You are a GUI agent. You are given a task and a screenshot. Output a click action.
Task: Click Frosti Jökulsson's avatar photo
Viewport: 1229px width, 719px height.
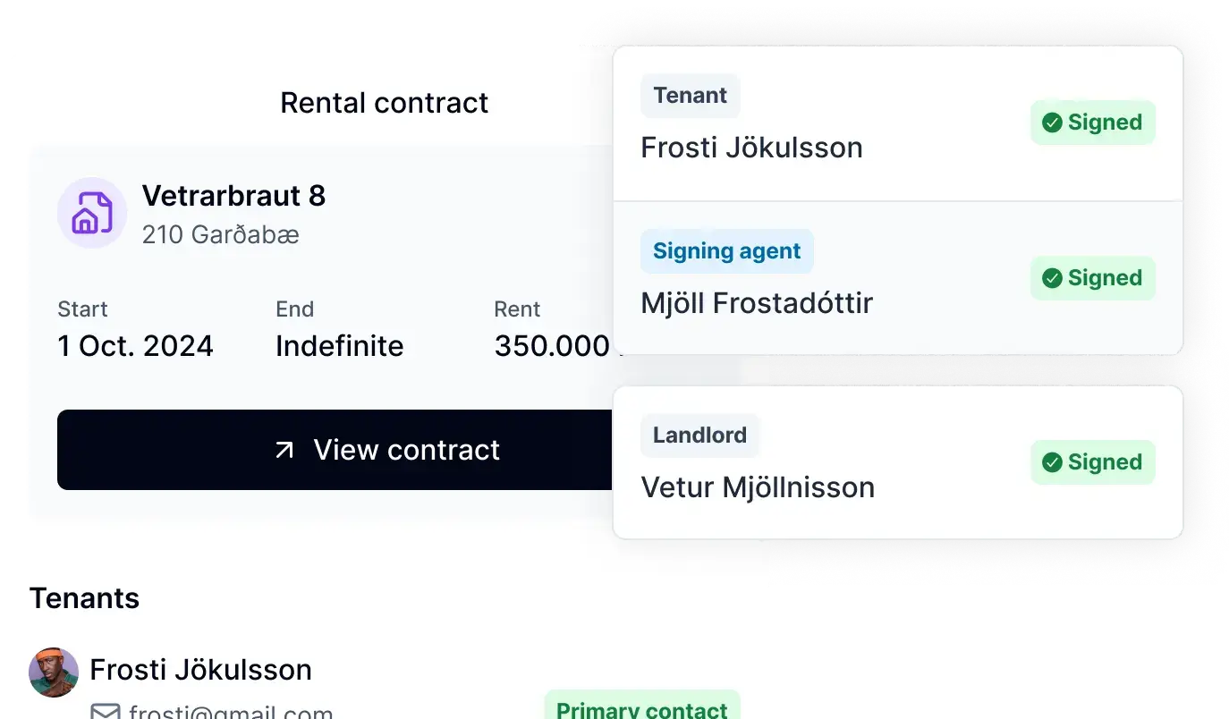54,672
